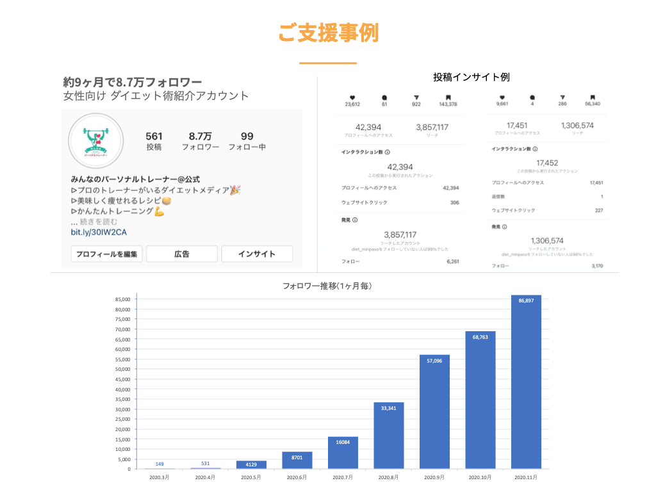Image resolution: width=656 pixels, height=492 pixels.
Task: Select the 2020.9月 bar labeled 57,096
Action: pos(434,412)
